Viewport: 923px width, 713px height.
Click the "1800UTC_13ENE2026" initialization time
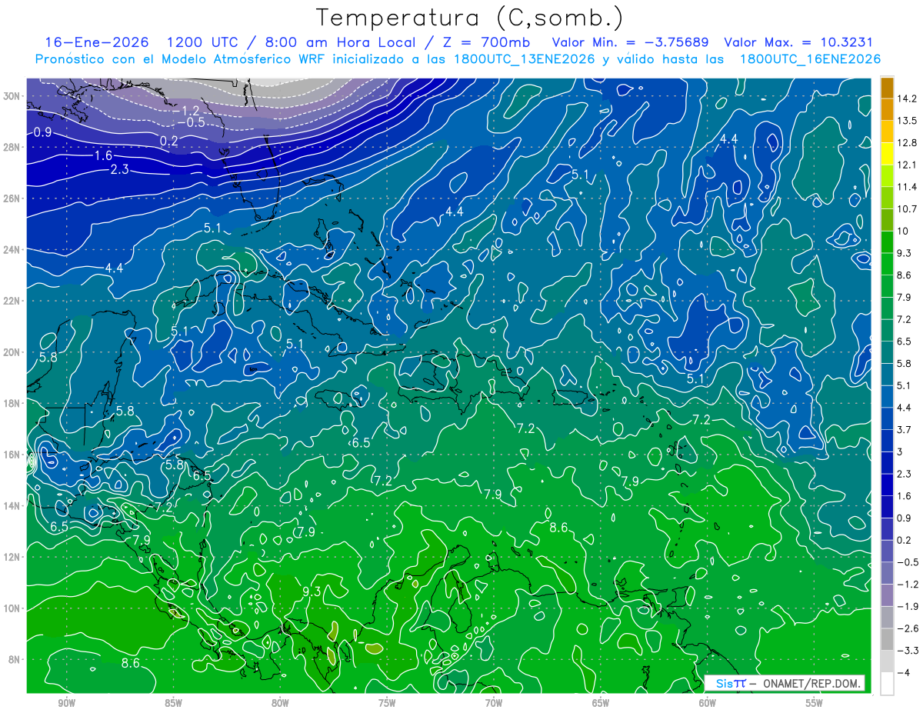pos(526,59)
